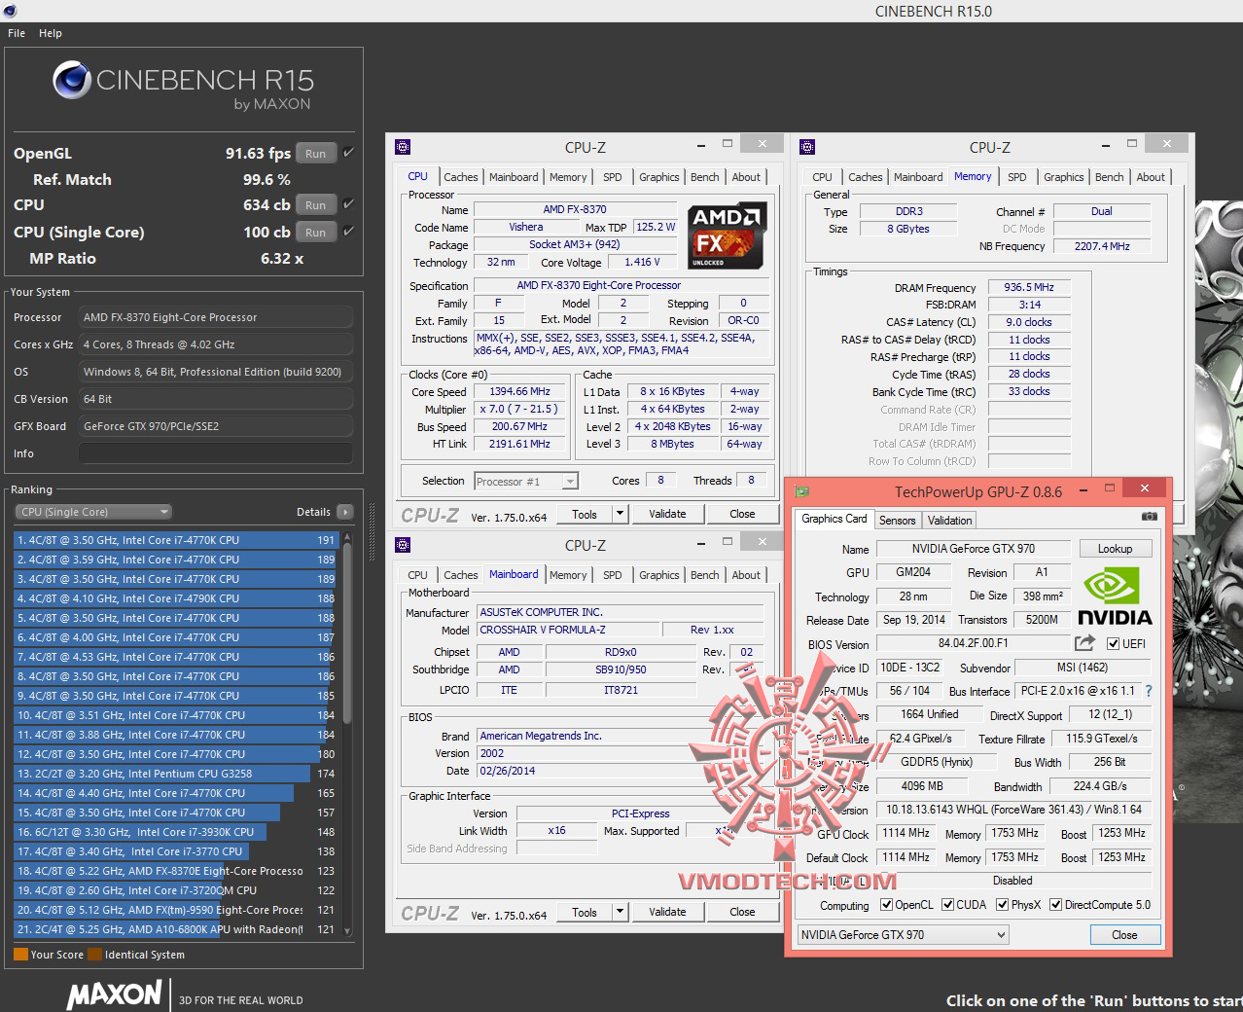Click the Info input field in Your System
This screenshot has width=1243, height=1012.
click(x=216, y=453)
